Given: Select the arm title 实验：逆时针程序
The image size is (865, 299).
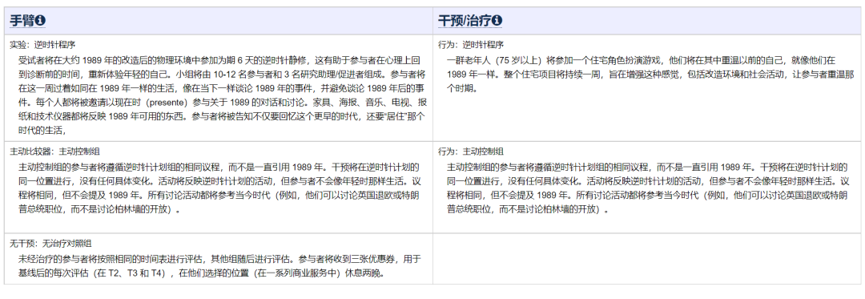Looking at the screenshot, I should [x=42, y=45].
